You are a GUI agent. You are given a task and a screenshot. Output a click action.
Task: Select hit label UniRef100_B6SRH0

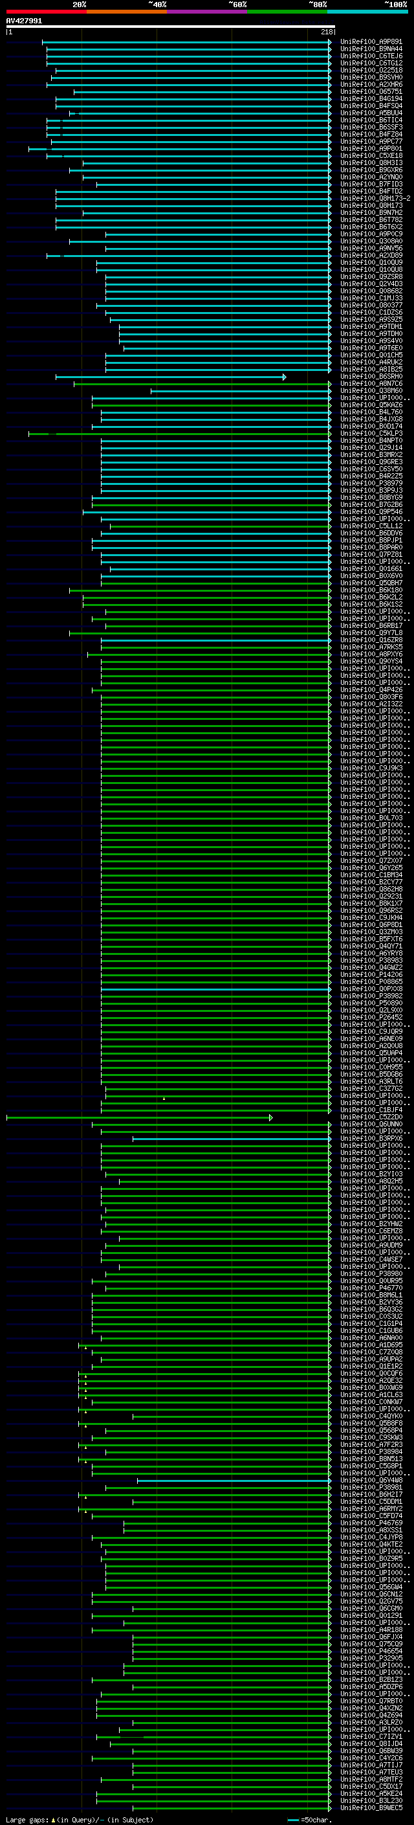371,376
